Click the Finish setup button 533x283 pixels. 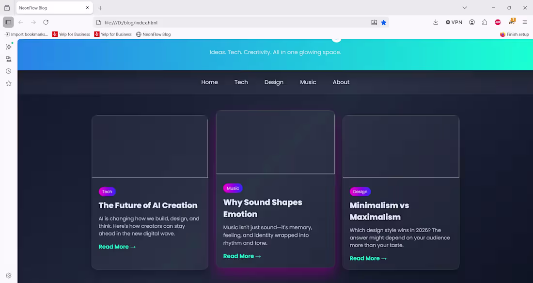click(514, 34)
